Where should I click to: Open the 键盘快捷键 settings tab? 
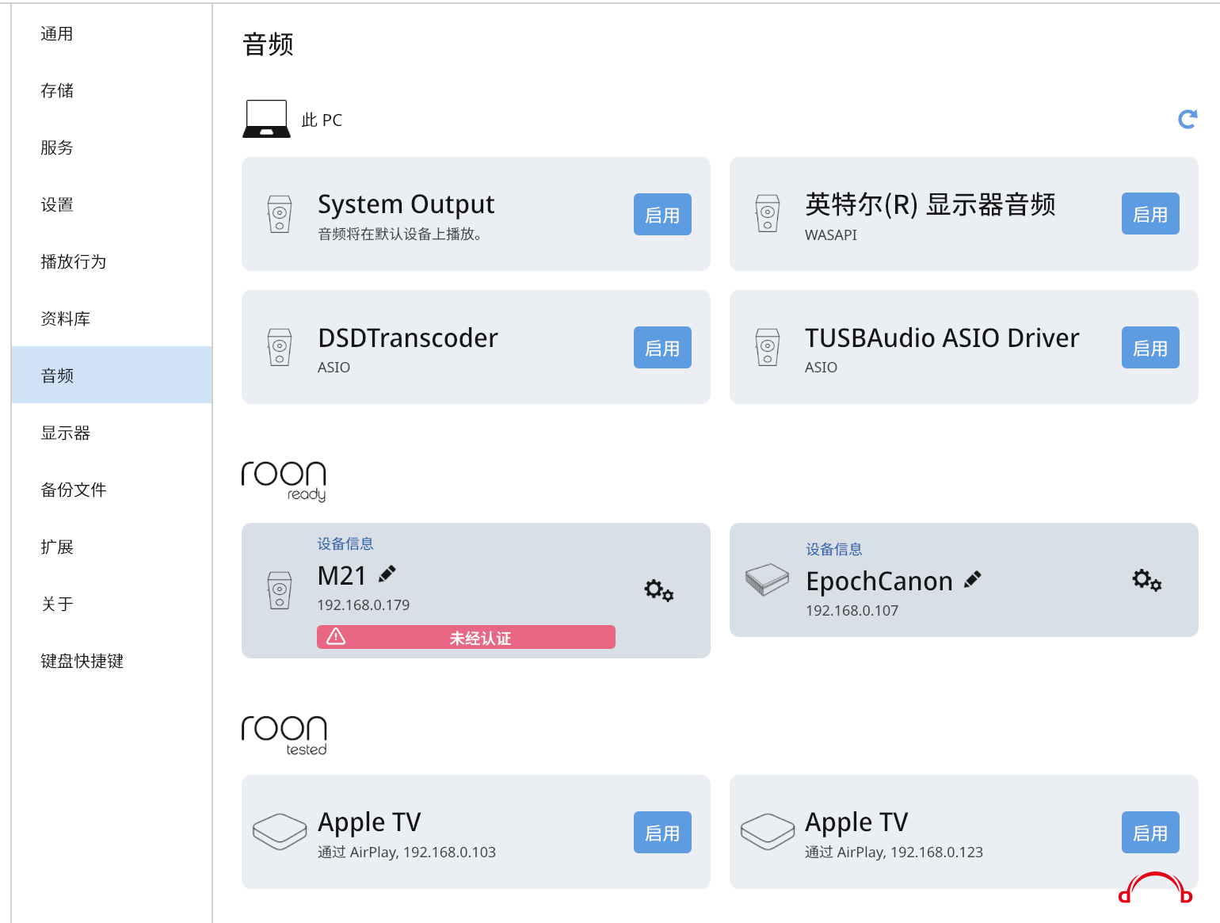(112, 661)
